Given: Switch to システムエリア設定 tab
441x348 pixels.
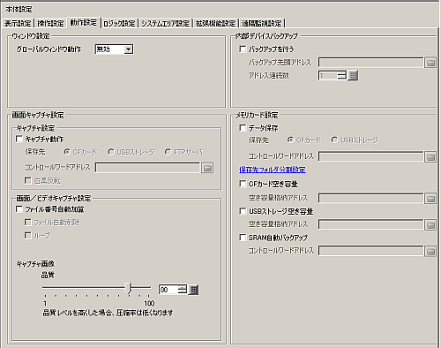Looking at the screenshot, I should click(166, 23).
